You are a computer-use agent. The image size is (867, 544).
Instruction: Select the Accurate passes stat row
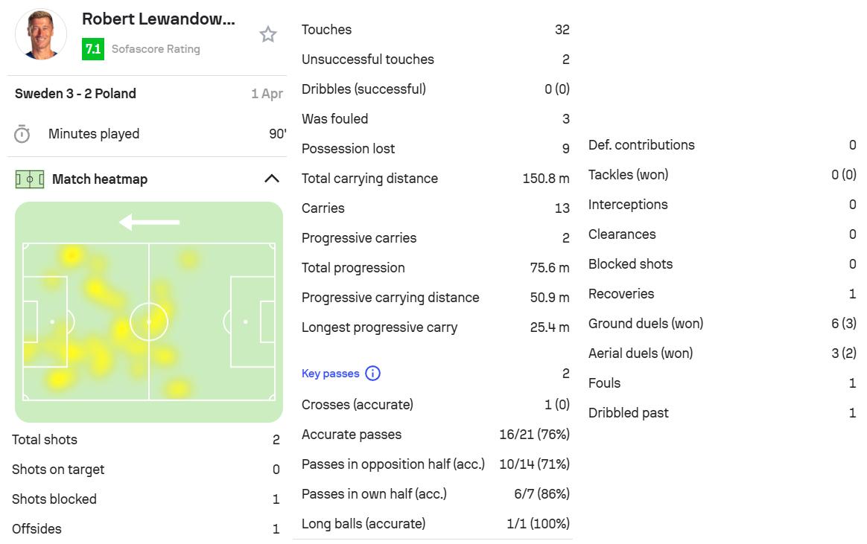pyautogui.click(x=435, y=435)
